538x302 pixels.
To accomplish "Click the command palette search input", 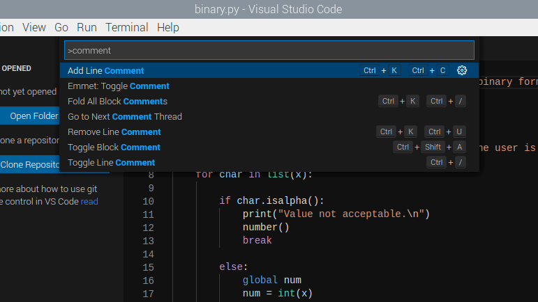I will click(269, 50).
